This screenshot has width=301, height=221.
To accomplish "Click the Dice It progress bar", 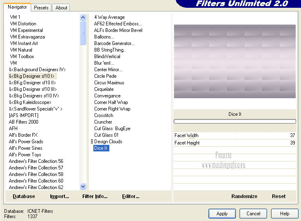I will (235, 122).
